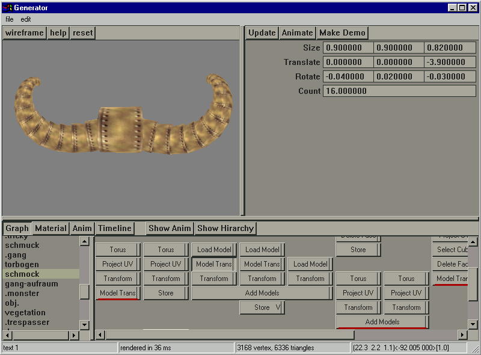481x355 pixels.
Task: Switch to the Material tab
Action: click(x=51, y=228)
